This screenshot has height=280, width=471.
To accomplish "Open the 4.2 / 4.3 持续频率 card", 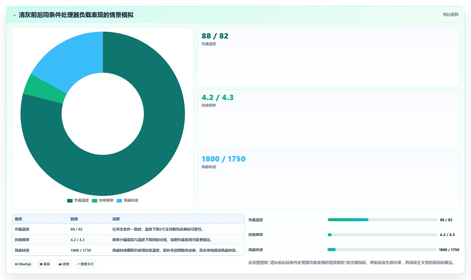I will [x=328, y=118].
